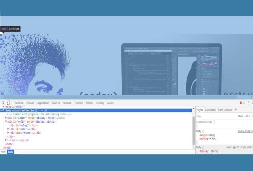Expand the padding property shorthand arrow
Image resolution: width=253 pixels, height=171 pixels.
(x=210, y=139)
